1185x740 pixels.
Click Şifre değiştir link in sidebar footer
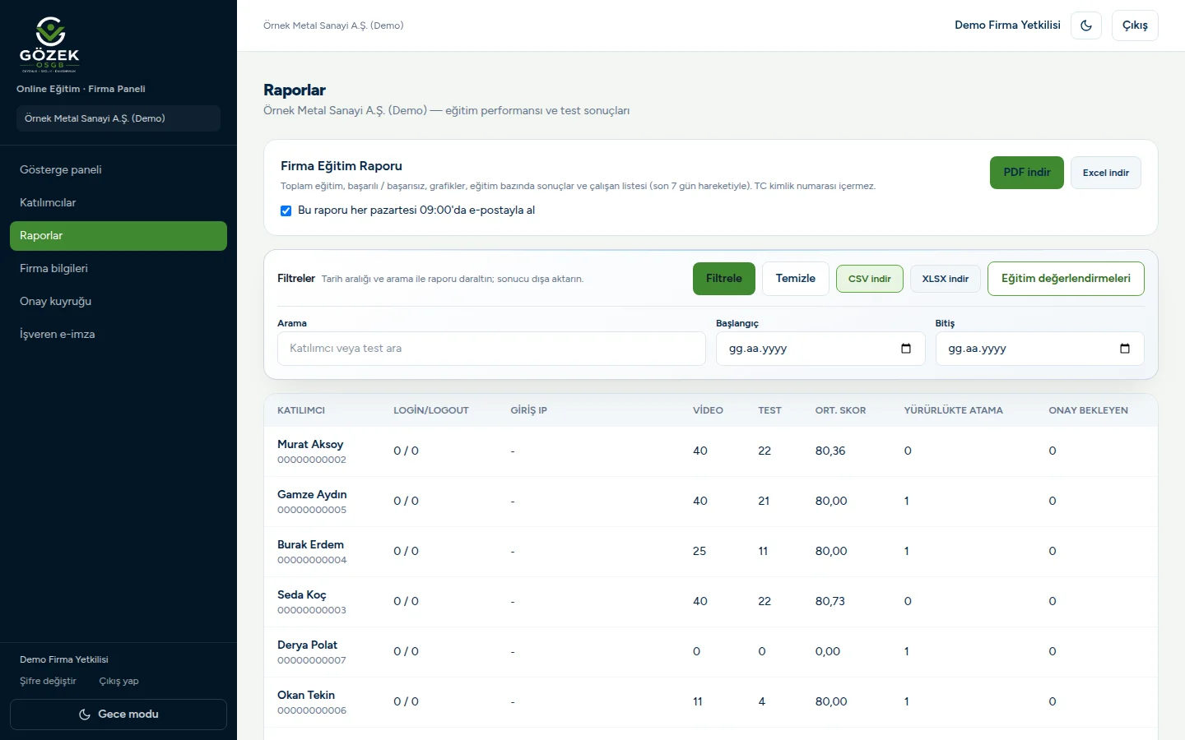48,682
